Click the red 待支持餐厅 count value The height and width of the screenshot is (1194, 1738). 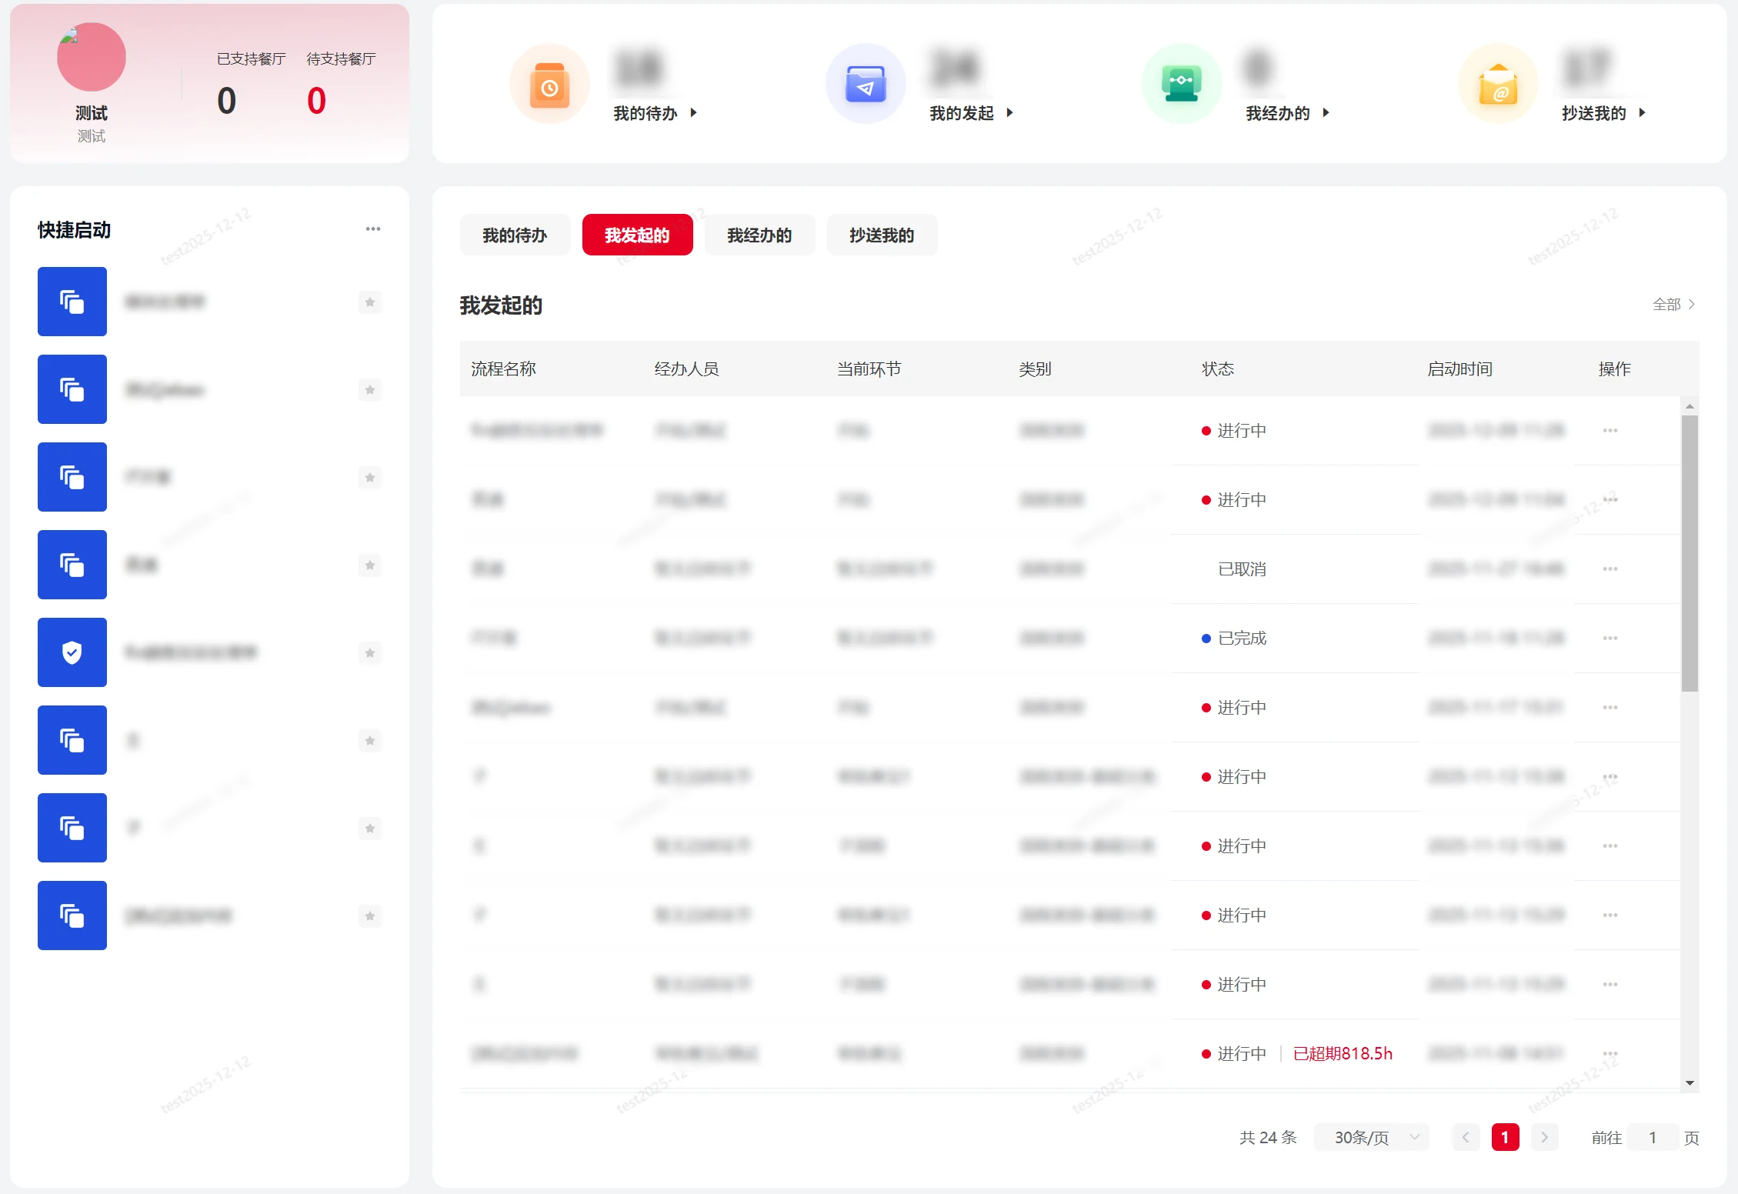click(316, 101)
